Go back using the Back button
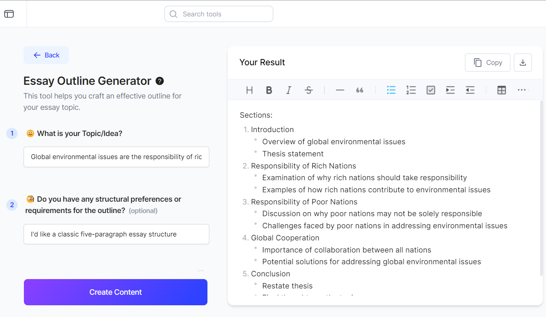This screenshot has width=546, height=317. click(46, 55)
